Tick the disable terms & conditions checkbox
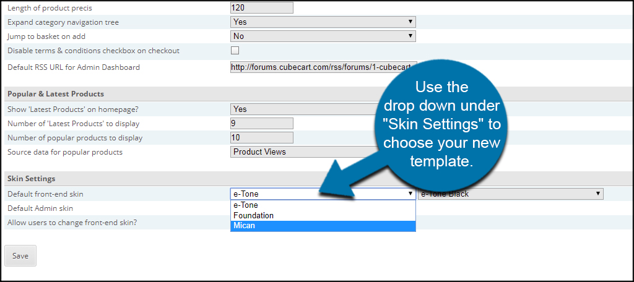This screenshot has width=634, height=282. 235,51
